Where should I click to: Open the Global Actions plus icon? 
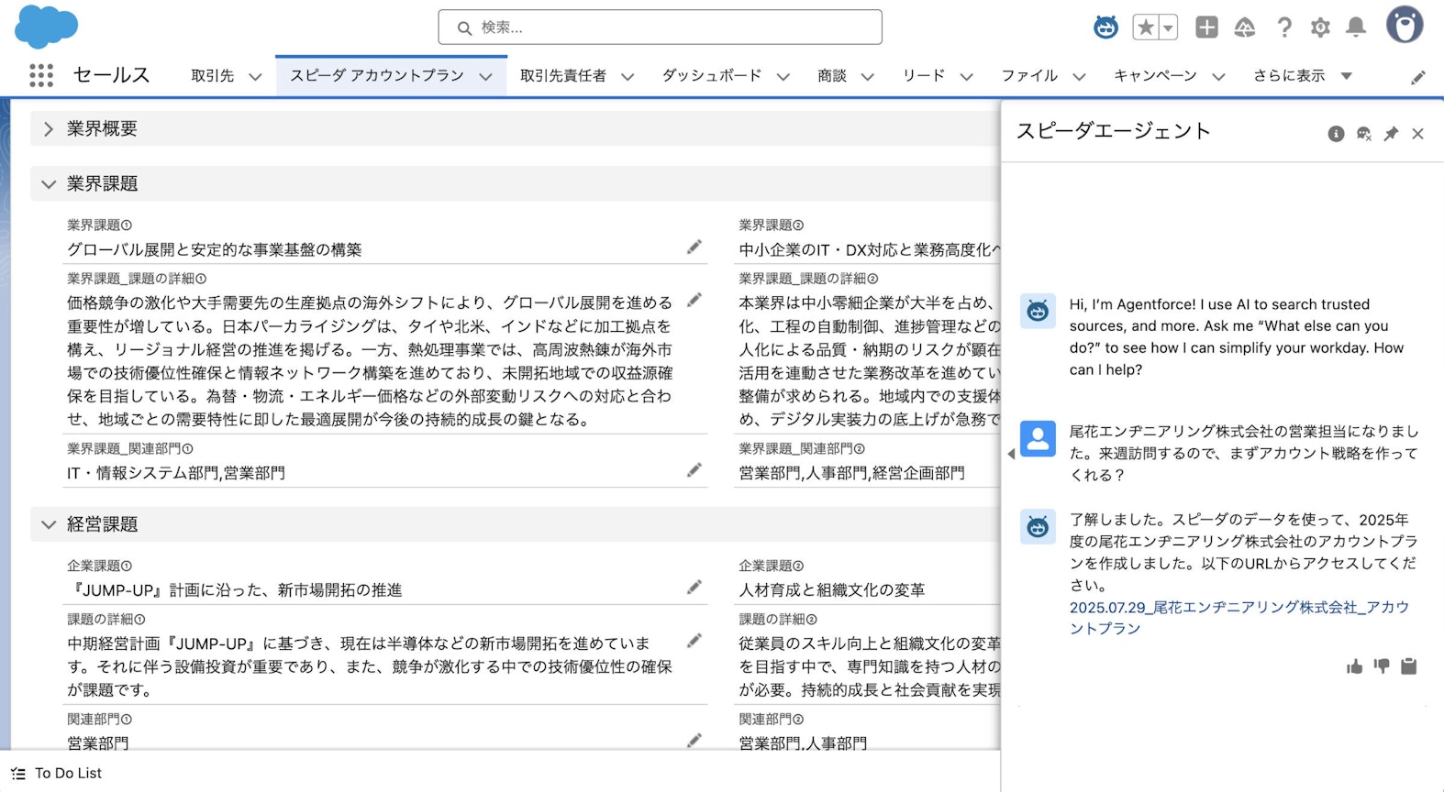tap(1207, 27)
